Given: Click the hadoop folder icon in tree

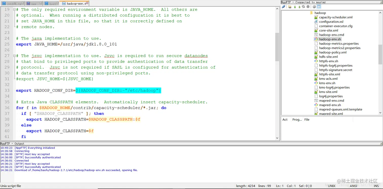Looking at the screenshot, I should (312, 13).
